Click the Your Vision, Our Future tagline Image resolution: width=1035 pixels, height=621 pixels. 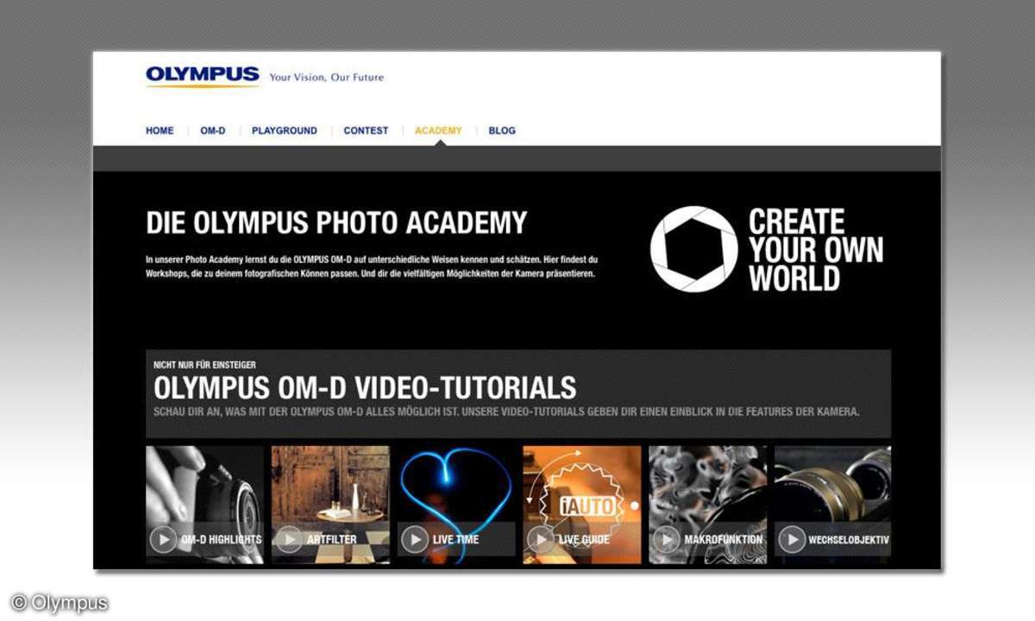pos(327,78)
